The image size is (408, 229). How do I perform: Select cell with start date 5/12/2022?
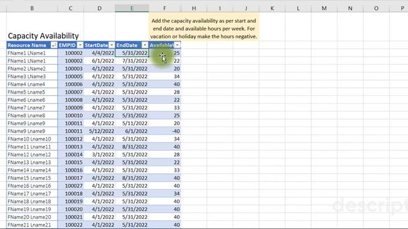(99, 131)
